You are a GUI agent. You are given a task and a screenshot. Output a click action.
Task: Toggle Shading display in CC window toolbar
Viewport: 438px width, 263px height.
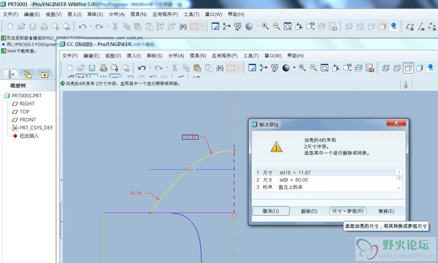(420, 68)
